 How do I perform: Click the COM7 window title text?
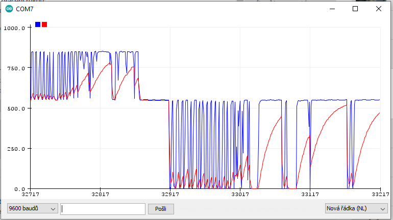click(x=25, y=9)
